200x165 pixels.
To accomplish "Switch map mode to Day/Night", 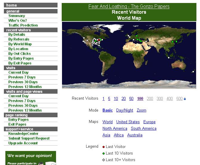I will click(125, 110).
